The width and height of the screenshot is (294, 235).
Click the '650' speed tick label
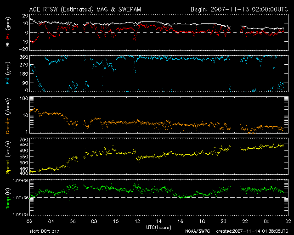pyautogui.click(x=23, y=145)
